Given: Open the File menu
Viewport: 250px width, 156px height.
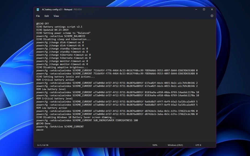Looking at the screenshot, I should (x=38, y=16).
